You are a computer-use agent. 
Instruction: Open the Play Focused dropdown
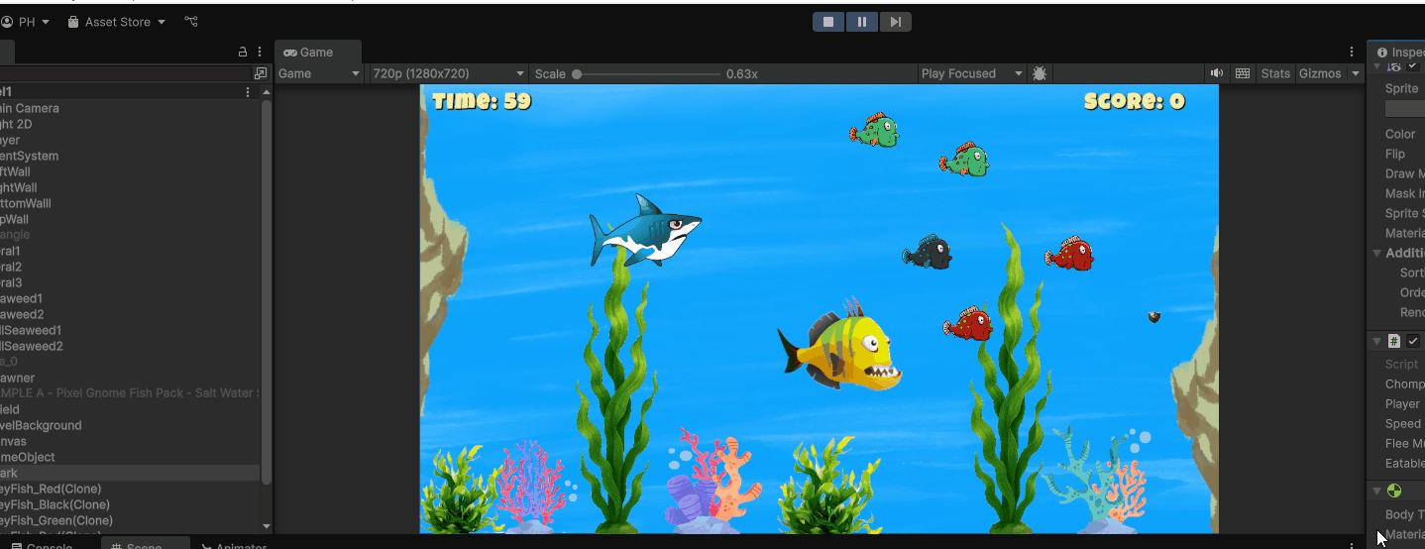(971, 73)
